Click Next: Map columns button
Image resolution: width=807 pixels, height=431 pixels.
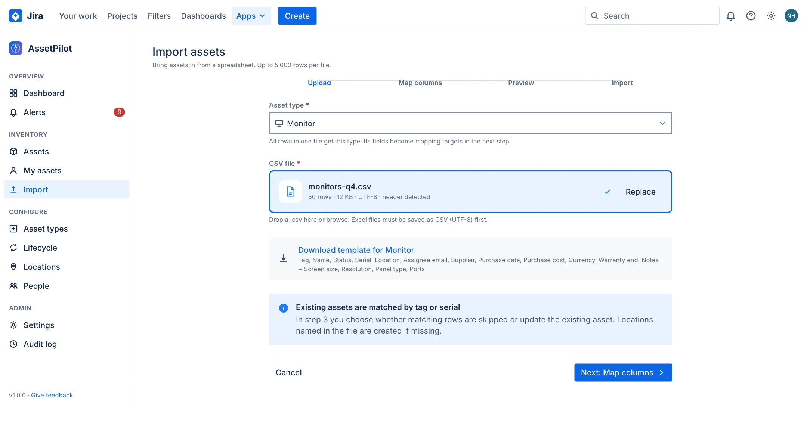point(623,372)
